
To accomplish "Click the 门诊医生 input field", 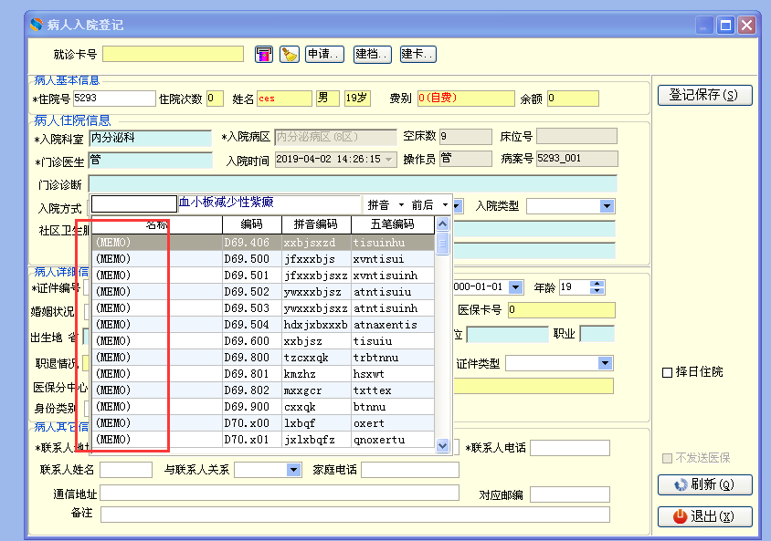I will (x=151, y=160).
